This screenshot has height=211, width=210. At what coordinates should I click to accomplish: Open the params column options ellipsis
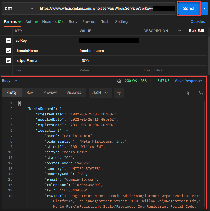coord(180,31)
